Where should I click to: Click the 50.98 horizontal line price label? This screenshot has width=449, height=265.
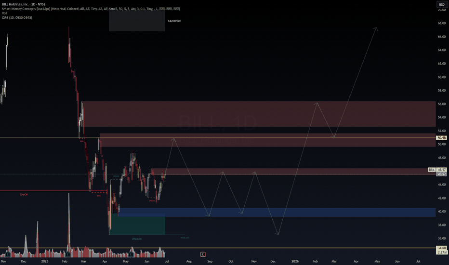pos(442,138)
